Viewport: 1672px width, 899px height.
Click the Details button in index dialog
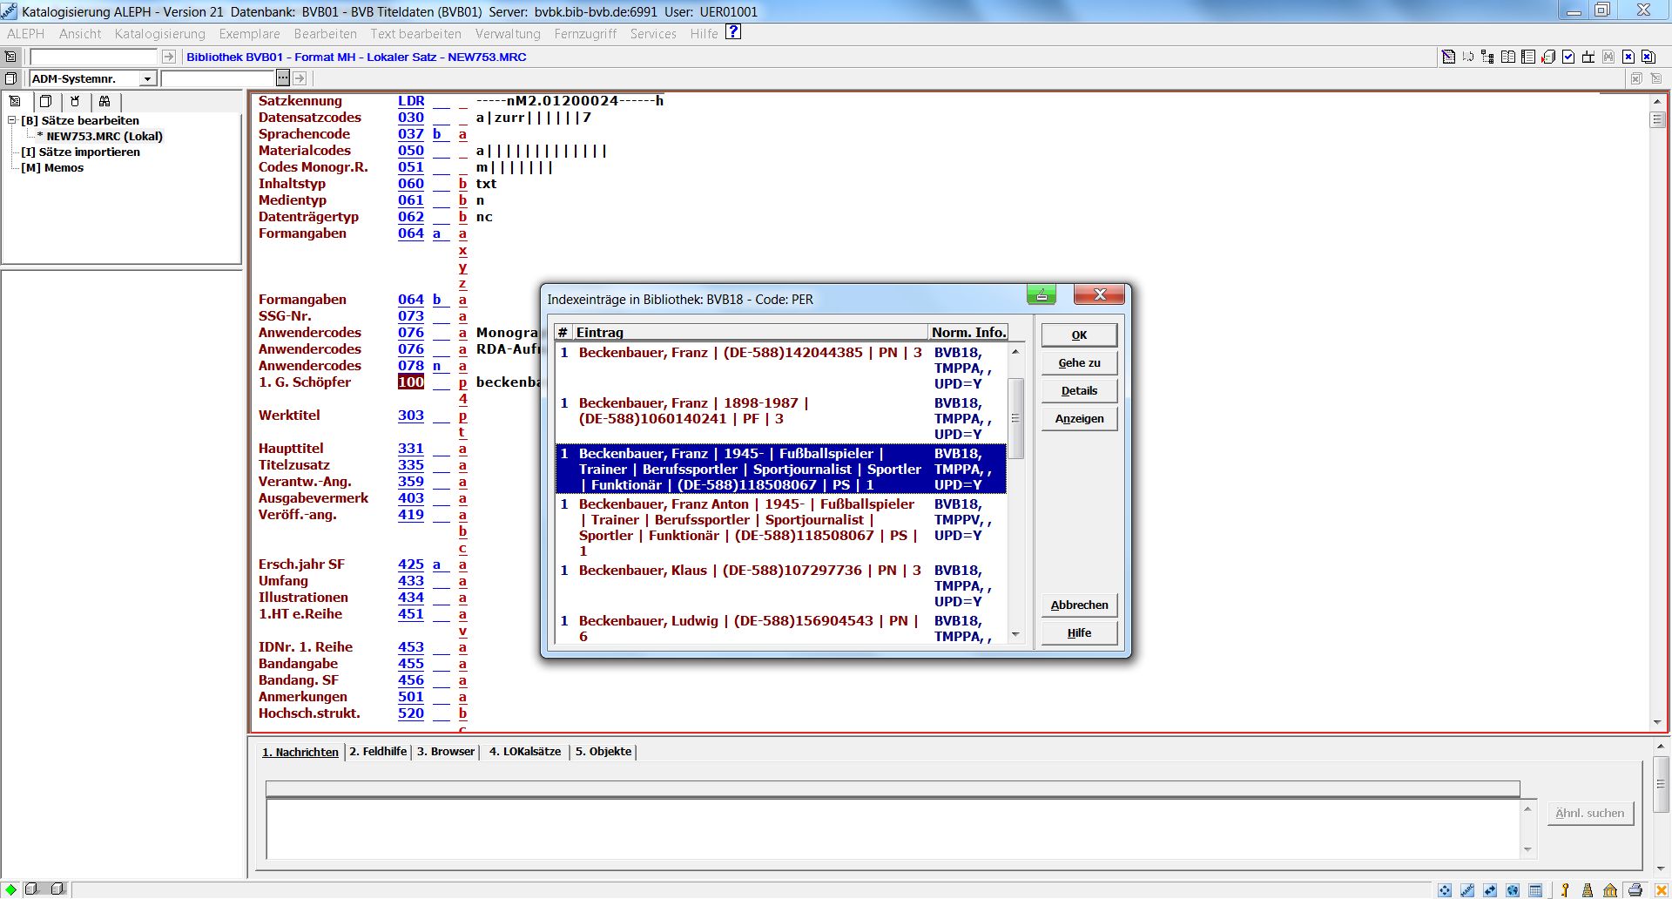pyautogui.click(x=1078, y=391)
